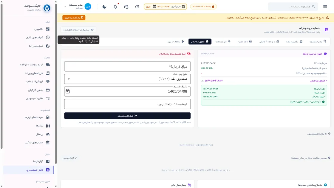The image size is (334, 188).
Task: Click the تسویه روزانه icon
Action: 48,46
